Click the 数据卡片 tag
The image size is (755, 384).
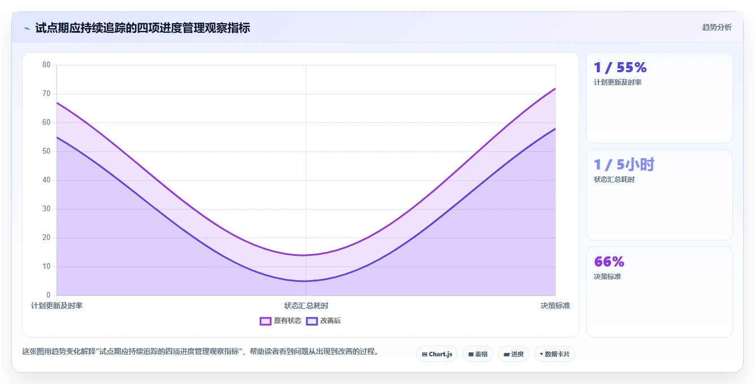click(554, 354)
